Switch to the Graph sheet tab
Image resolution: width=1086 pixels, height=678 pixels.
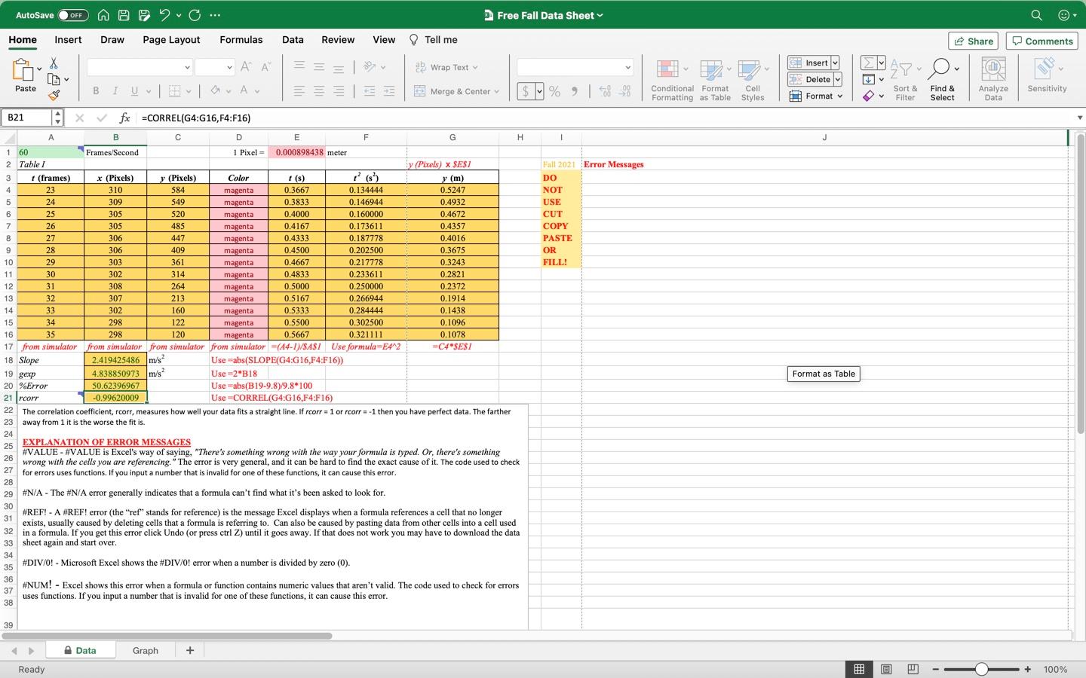pos(146,650)
